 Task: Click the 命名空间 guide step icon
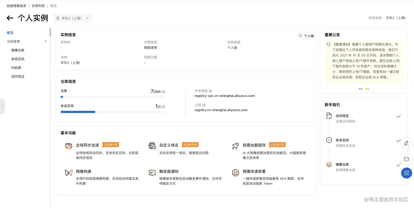pos(329,140)
